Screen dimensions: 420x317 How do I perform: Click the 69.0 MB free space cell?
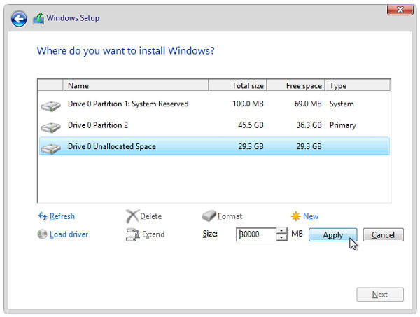(308, 104)
